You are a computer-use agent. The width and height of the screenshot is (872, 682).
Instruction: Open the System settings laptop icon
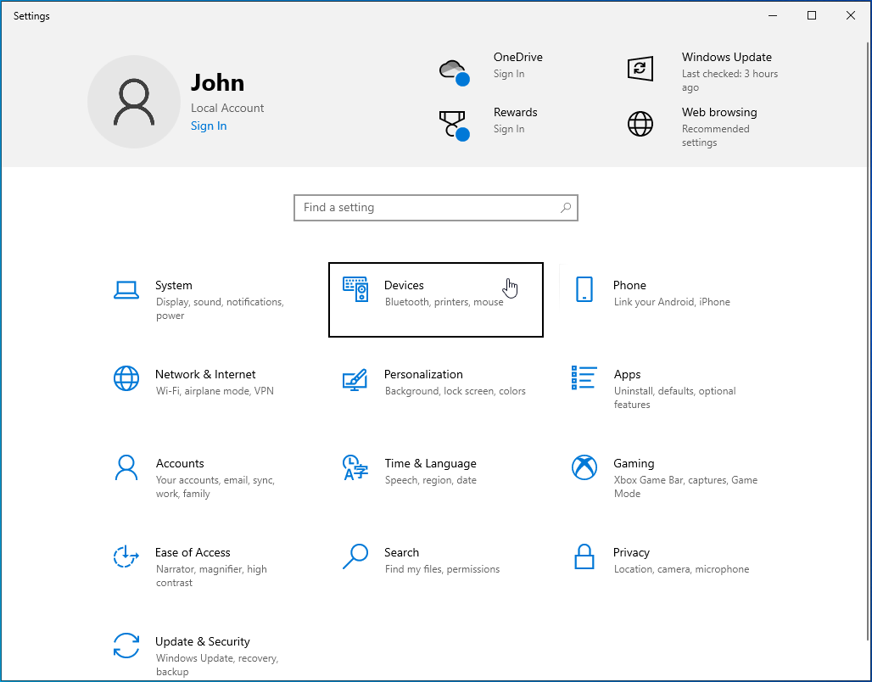pos(126,290)
